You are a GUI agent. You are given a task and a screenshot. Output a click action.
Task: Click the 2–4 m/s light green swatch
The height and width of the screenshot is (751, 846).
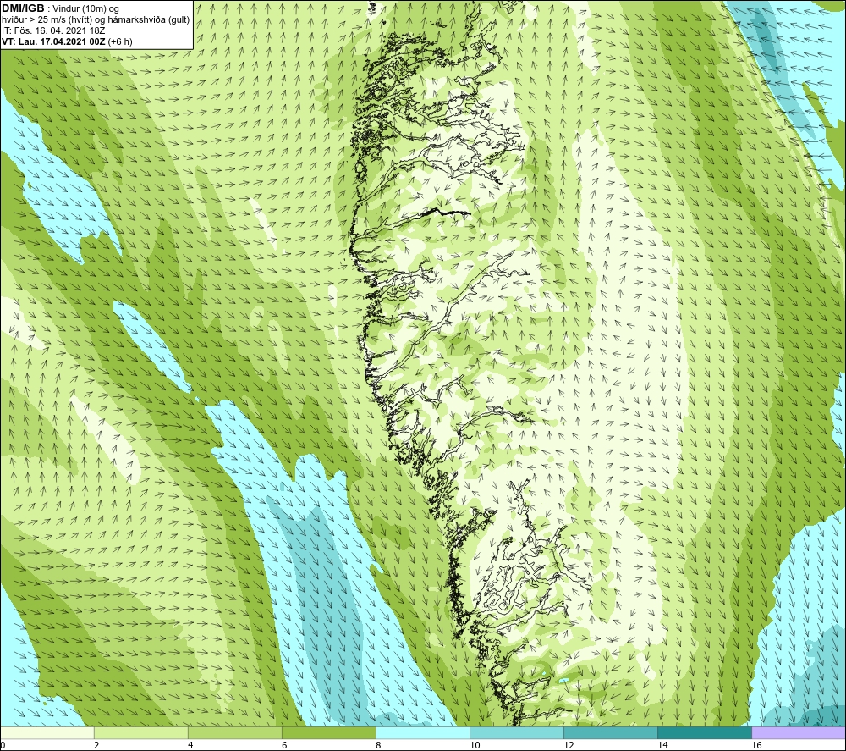click(141, 732)
